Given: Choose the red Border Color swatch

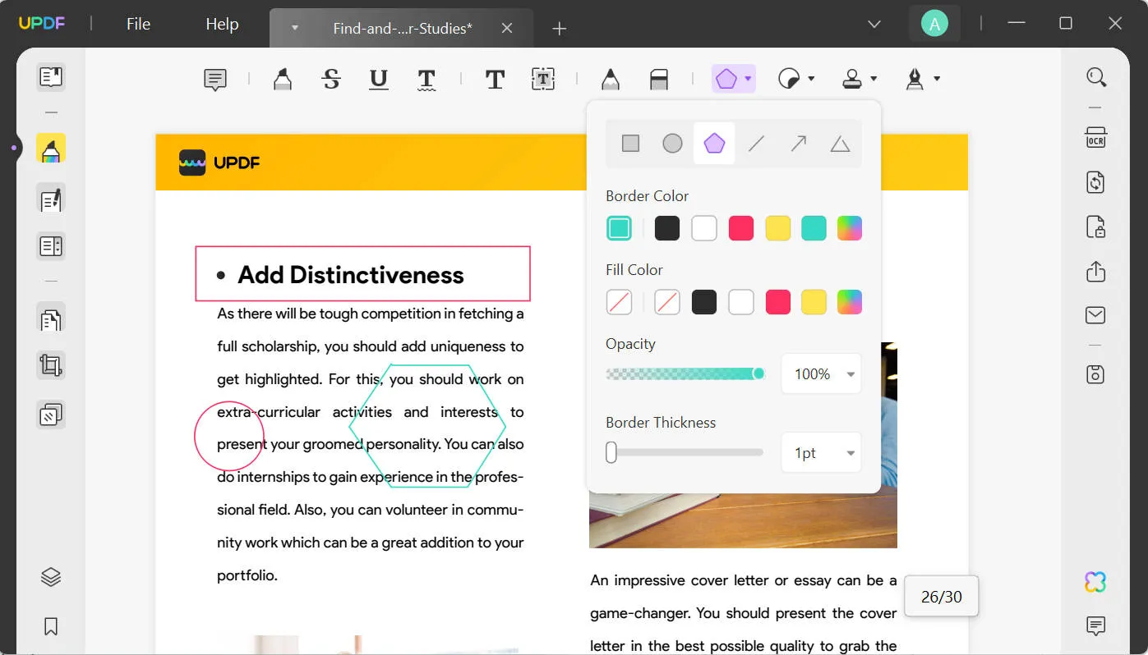Looking at the screenshot, I should click(740, 227).
